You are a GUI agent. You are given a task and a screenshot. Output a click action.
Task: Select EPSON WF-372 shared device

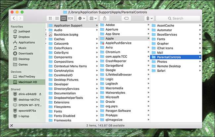coord(27,105)
